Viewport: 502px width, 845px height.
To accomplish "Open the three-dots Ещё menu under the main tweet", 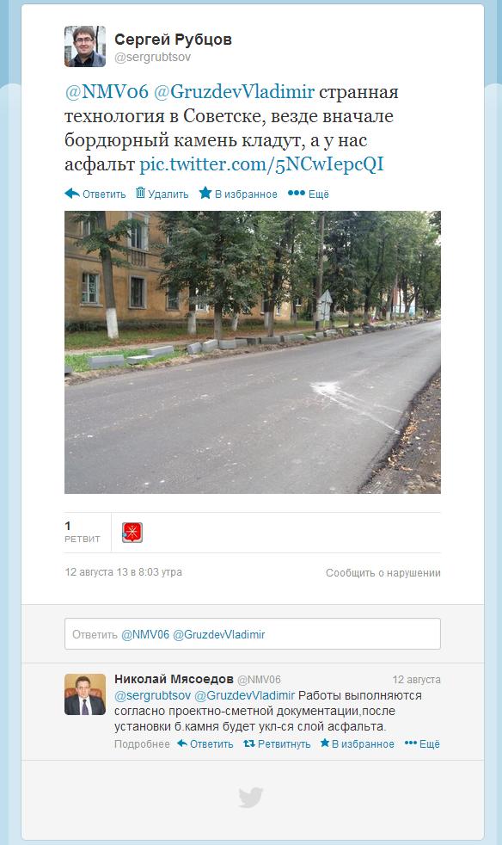I will click(x=297, y=193).
